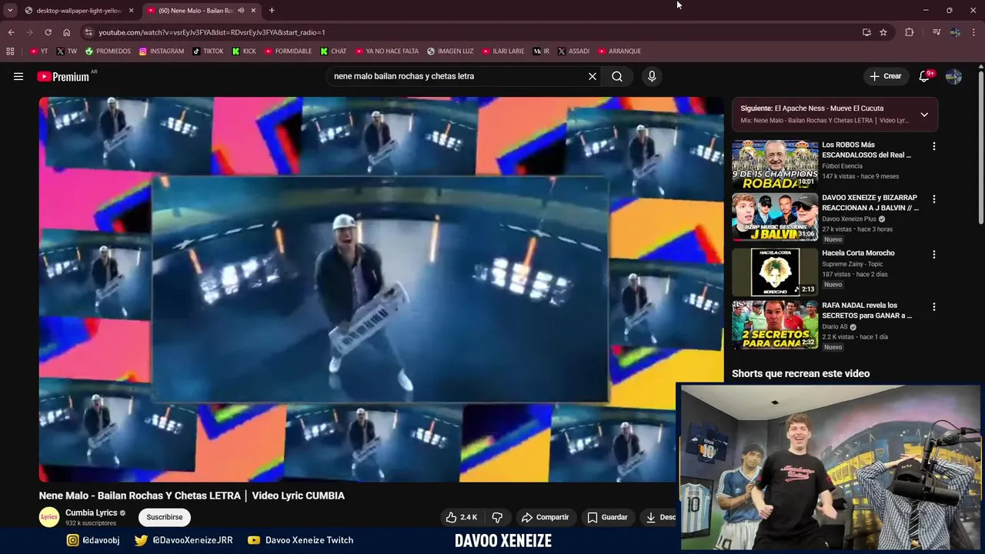985x554 pixels.
Task: Switch to desktop-wallpaper-light-yellow tab
Action: pos(73,11)
